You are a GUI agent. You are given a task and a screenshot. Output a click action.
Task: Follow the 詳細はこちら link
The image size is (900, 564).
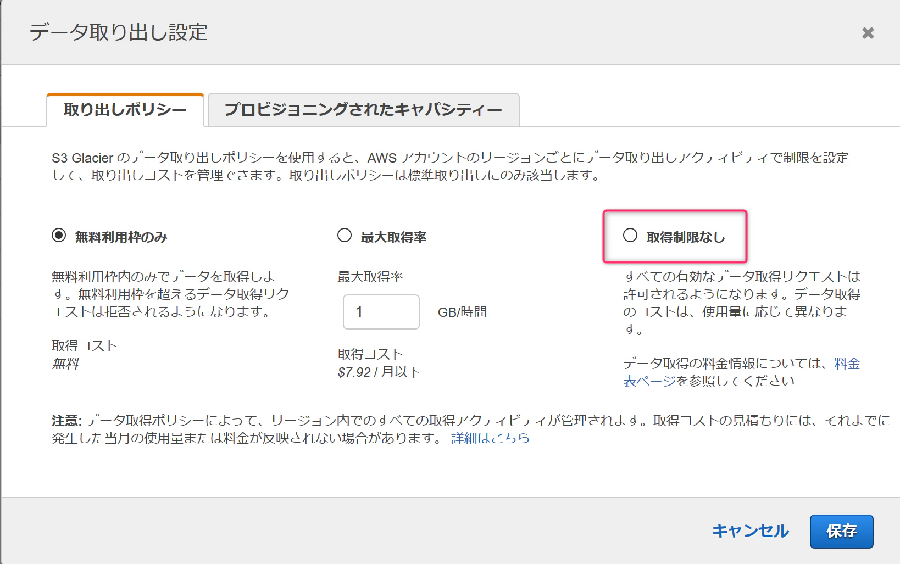click(x=490, y=438)
